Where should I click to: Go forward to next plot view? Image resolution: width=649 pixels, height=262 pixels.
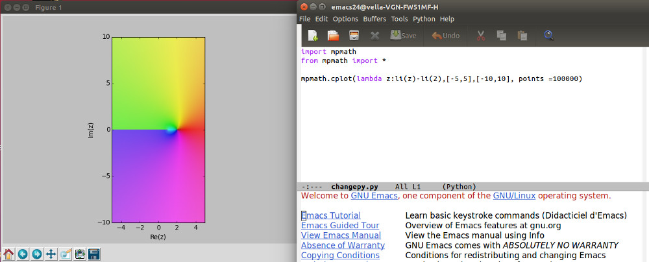[37, 254]
